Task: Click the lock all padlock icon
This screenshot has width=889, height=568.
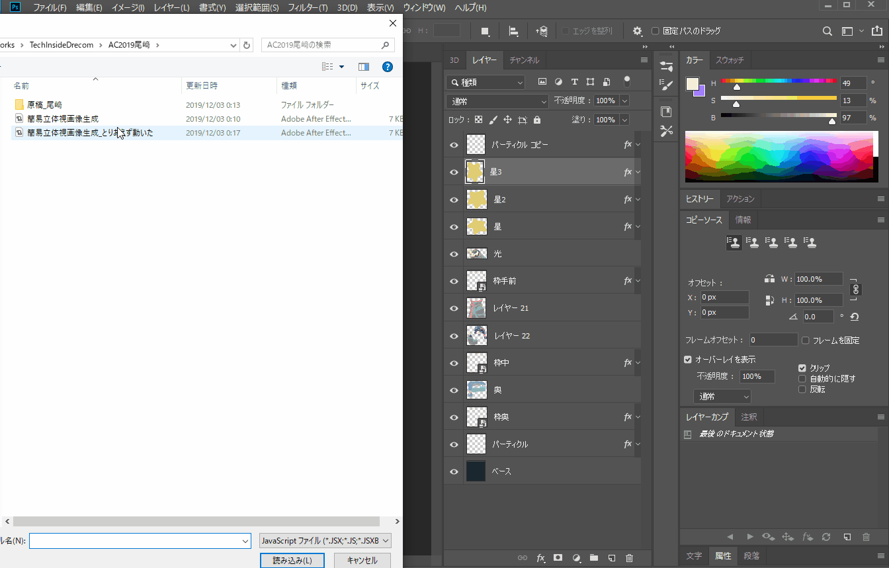Action: tap(537, 120)
